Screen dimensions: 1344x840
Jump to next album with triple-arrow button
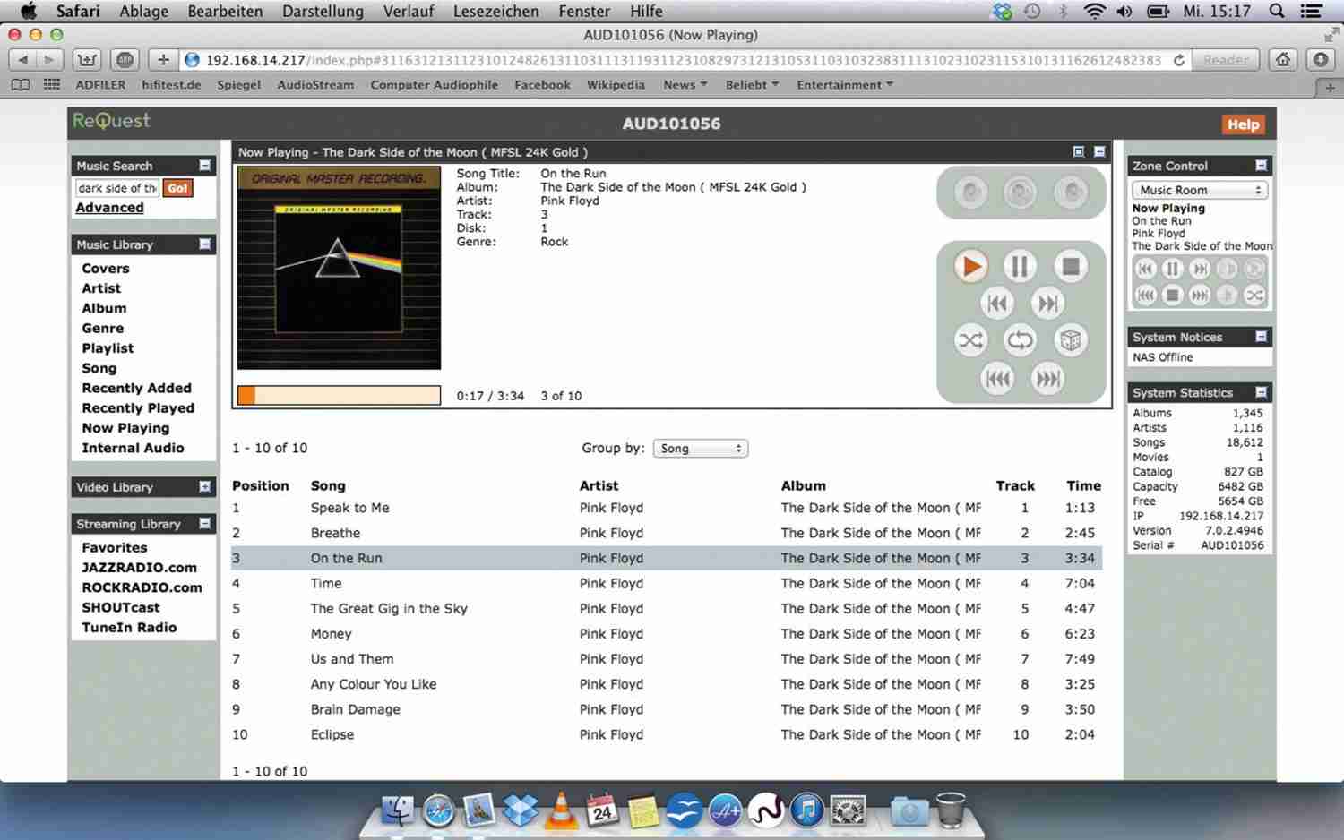(1047, 379)
